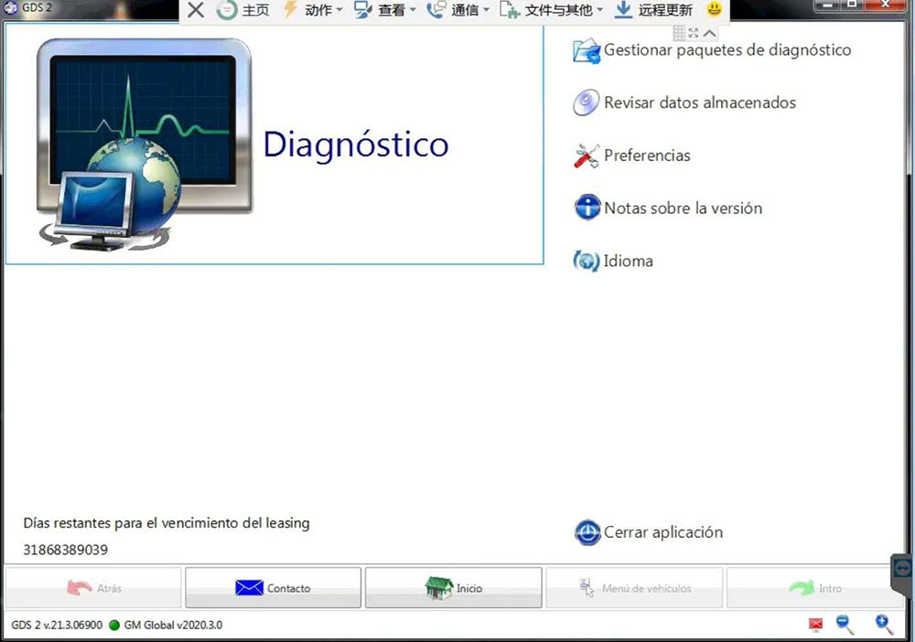This screenshot has height=642, width=915.
Task: Click the Preferencias tools icon
Action: [586, 156]
